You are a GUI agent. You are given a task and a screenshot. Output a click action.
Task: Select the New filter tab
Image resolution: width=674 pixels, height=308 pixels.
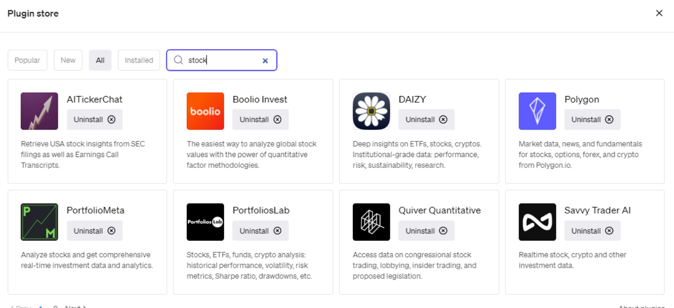(68, 60)
